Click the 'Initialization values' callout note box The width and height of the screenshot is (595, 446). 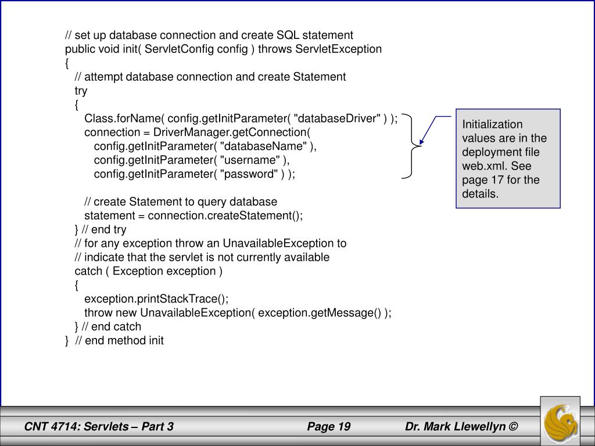click(508, 159)
